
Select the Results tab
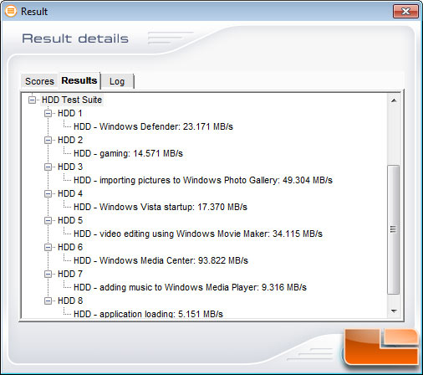point(79,80)
